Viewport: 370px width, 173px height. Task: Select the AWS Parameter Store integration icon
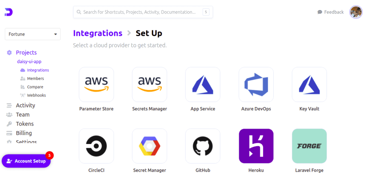pos(96,84)
